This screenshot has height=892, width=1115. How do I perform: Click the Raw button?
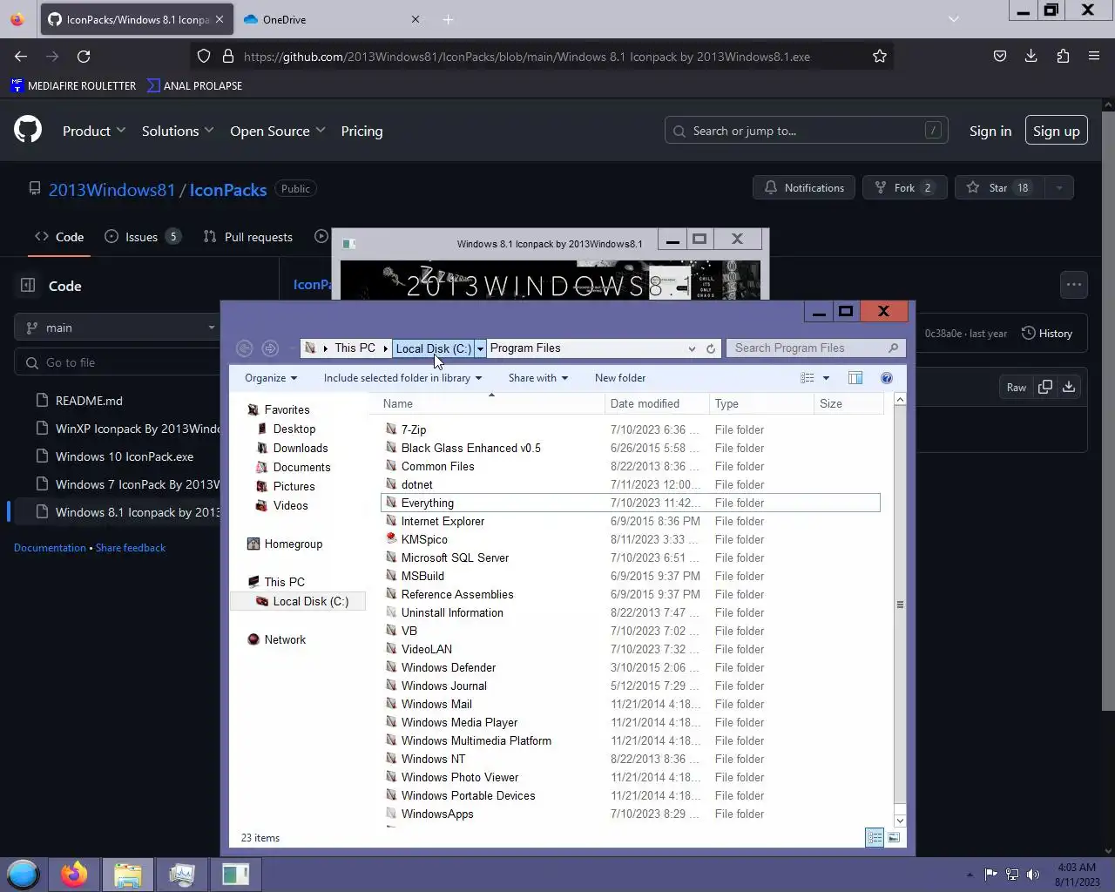pos(1017,387)
